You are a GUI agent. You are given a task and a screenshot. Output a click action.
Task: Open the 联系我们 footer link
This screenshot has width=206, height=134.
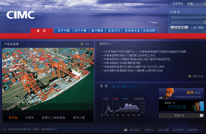135,130
